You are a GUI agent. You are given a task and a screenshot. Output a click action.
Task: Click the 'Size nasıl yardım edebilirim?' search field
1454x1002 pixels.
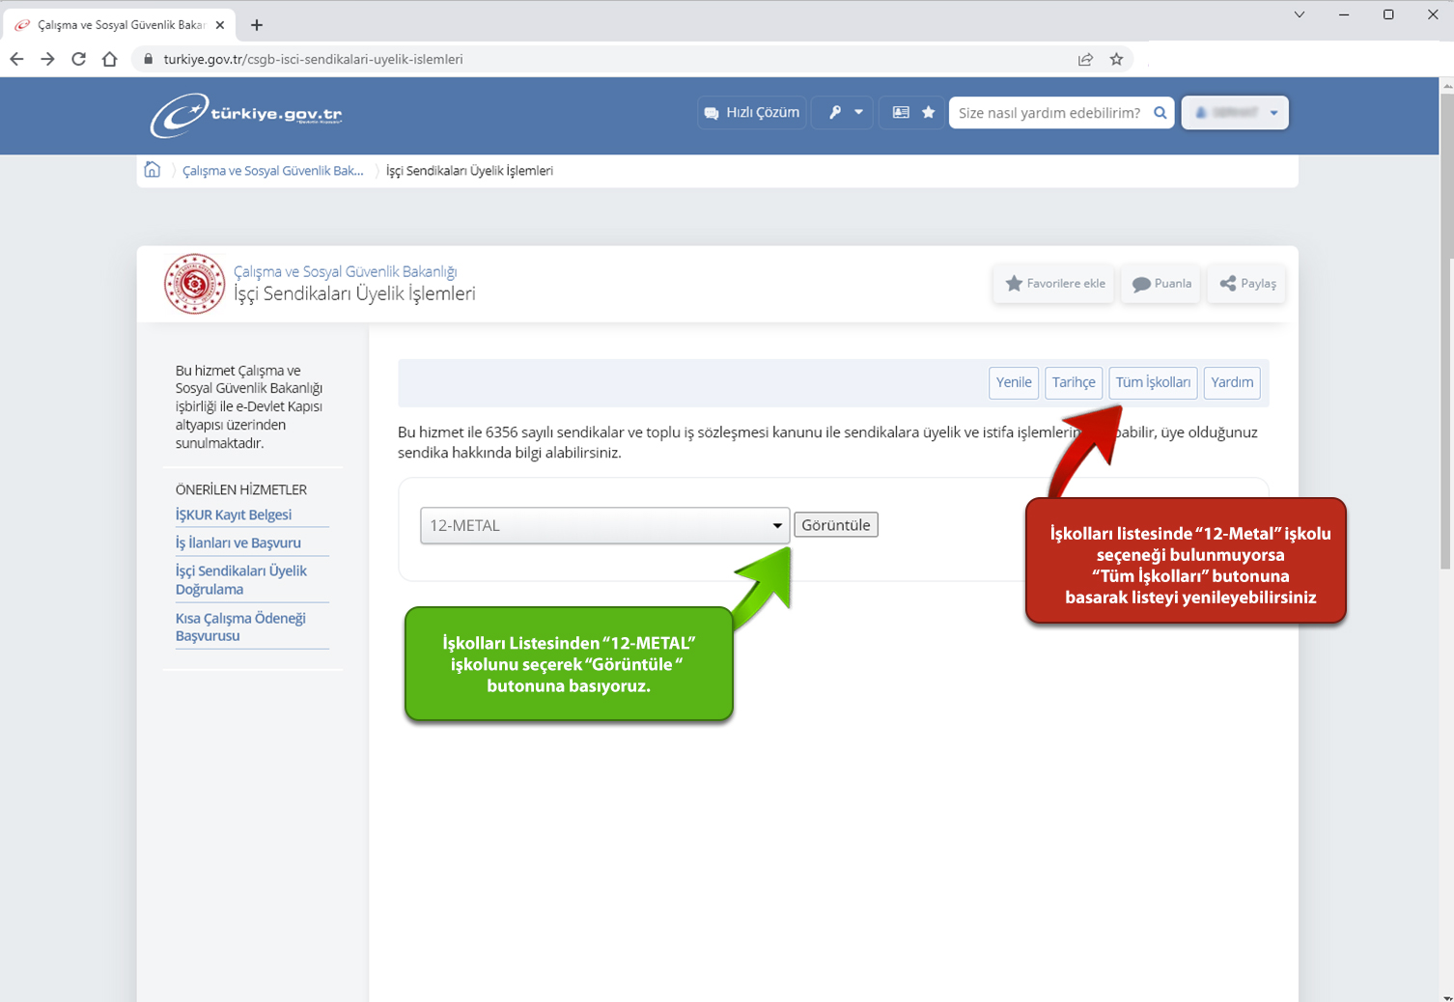tap(1049, 113)
